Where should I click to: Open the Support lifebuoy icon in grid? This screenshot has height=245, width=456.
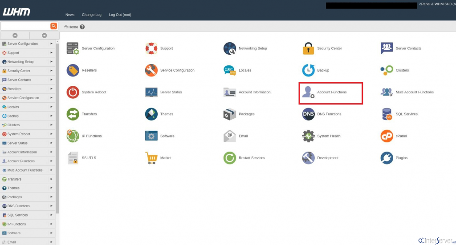point(151,48)
